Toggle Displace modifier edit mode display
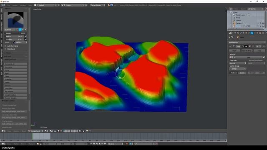 tap(249, 46)
